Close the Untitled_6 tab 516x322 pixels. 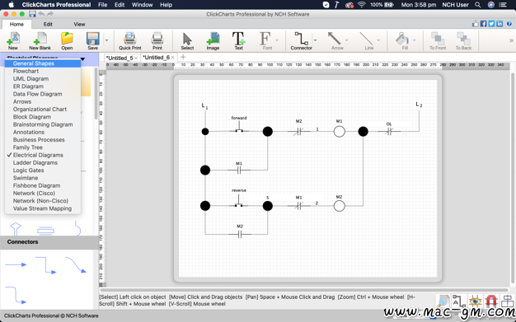(x=172, y=58)
